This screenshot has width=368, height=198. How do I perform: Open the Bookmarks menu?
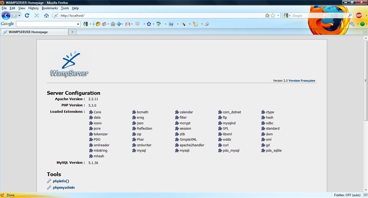50,8
